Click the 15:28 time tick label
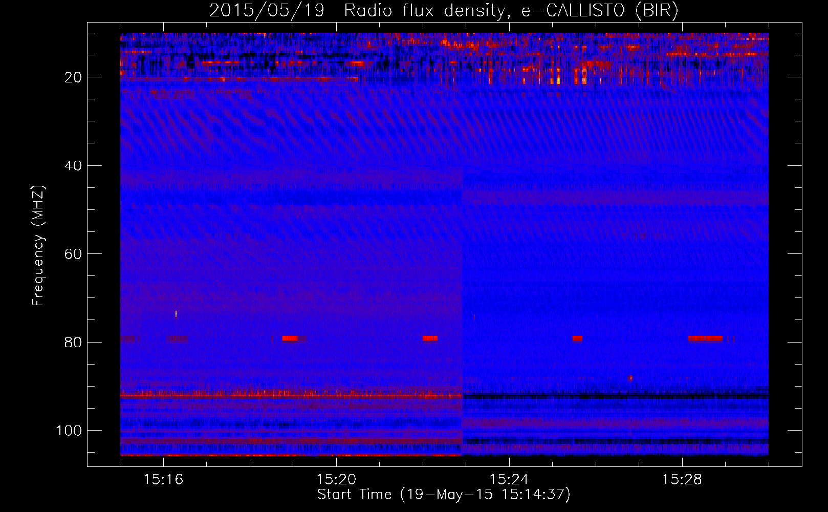The height and width of the screenshot is (512, 828). tap(682, 480)
